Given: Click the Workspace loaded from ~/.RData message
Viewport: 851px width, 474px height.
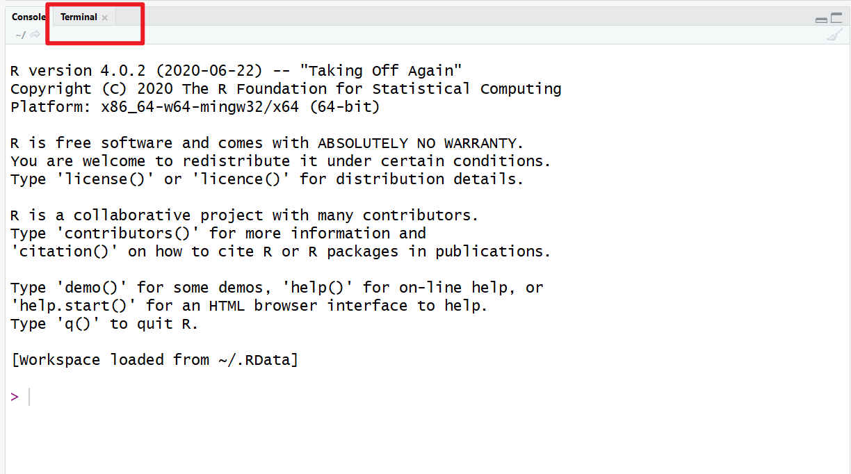Looking at the screenshot, I should [154, 360].
